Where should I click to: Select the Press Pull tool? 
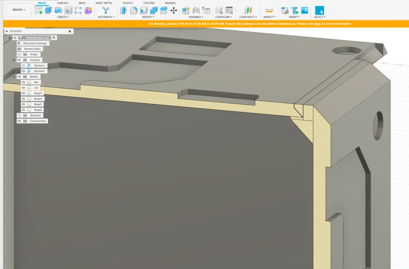[124, 11]
